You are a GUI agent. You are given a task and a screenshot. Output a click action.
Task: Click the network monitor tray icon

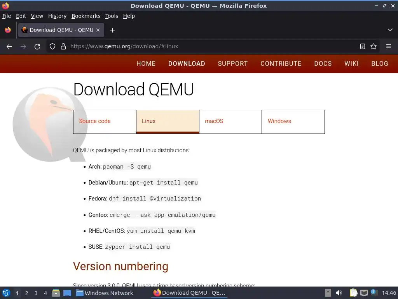364,293
